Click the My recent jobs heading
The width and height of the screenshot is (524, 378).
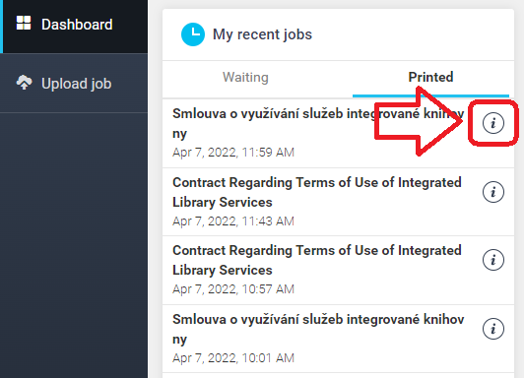coord(262,34)
